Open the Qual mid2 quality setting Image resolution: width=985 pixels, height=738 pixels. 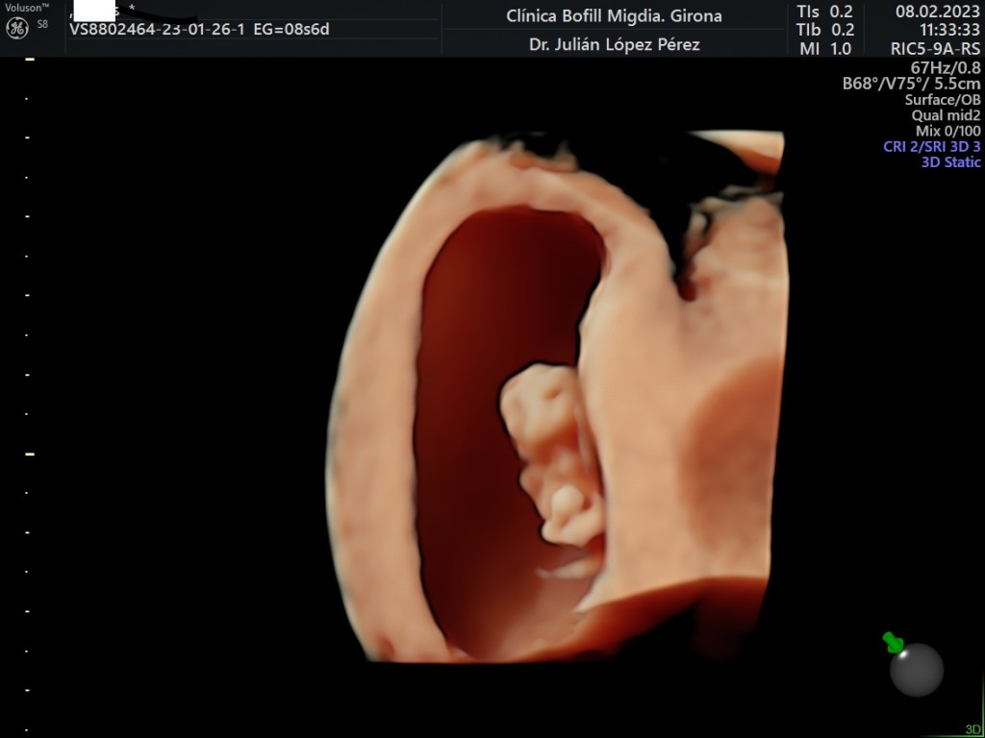[x=946, y=115]
